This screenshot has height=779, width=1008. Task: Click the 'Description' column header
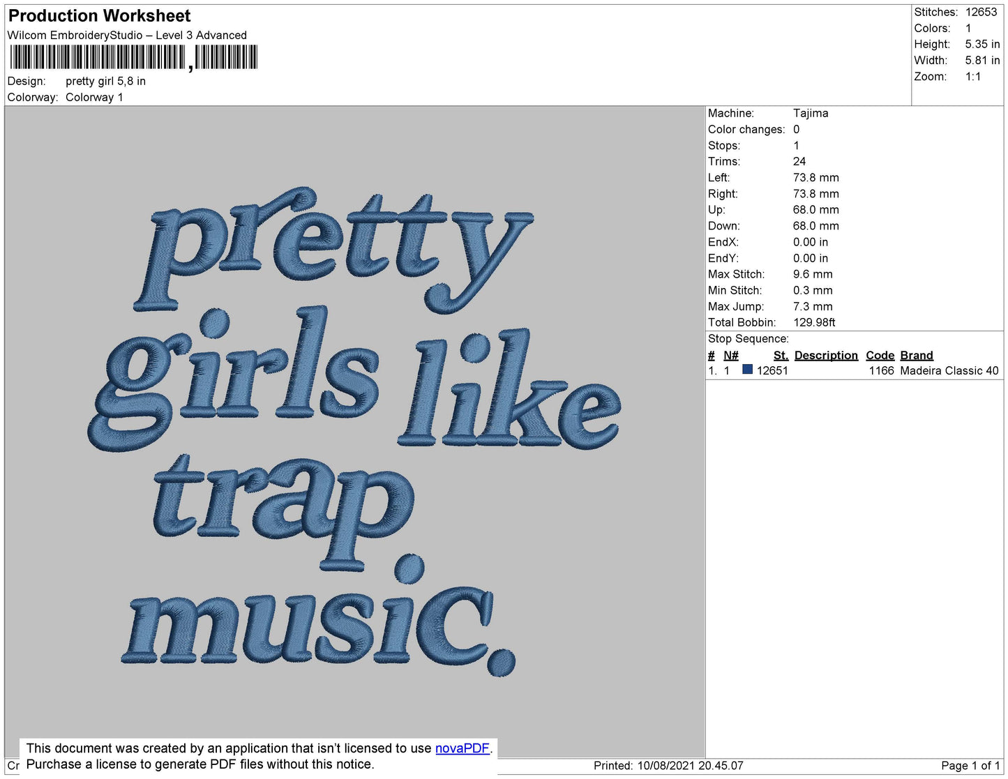tap(826, 355)
